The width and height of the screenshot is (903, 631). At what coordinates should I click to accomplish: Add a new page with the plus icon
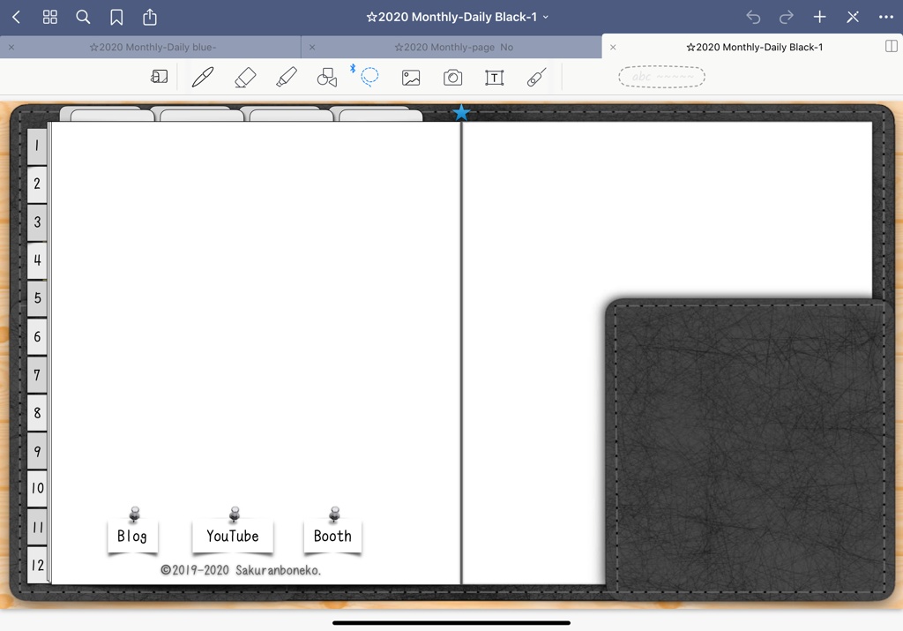click(819, 18)
